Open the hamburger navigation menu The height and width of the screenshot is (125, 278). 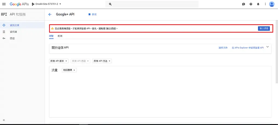tap(4, 4)
